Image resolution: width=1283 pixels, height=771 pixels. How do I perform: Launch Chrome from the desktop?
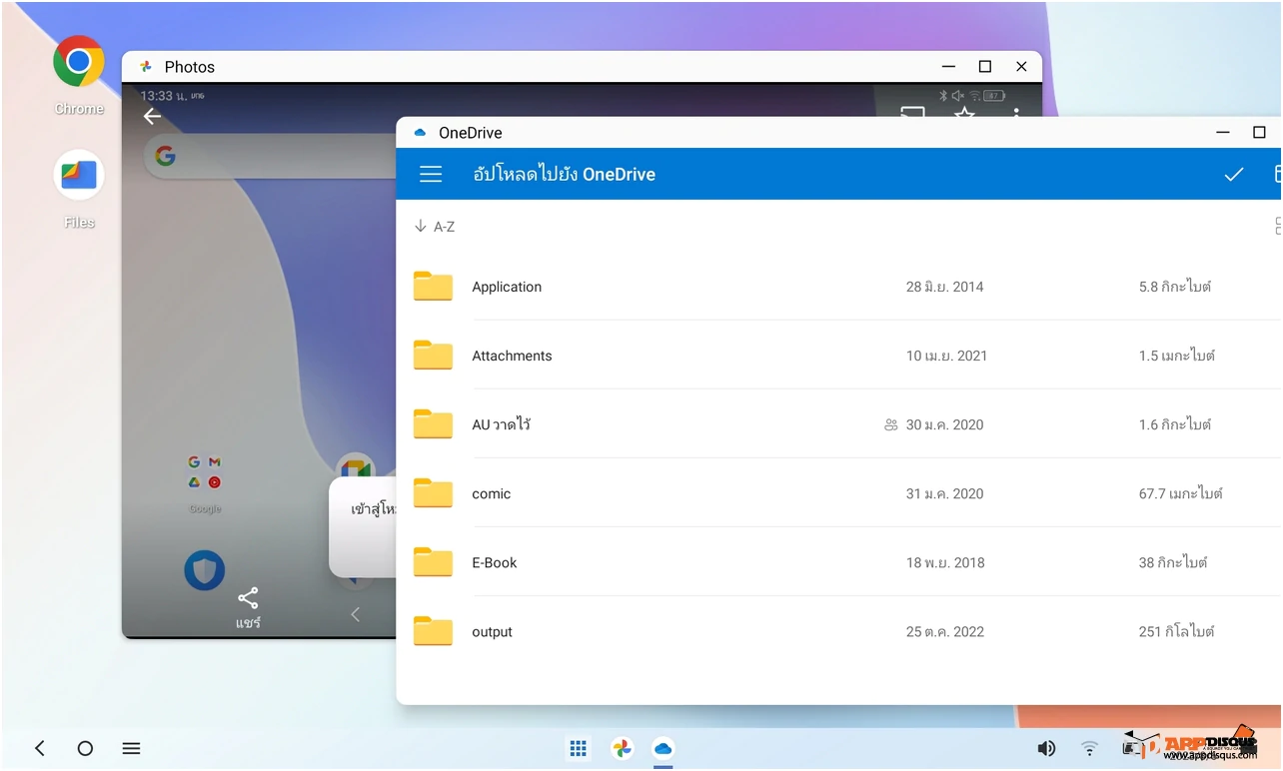[x=79, y=62]
